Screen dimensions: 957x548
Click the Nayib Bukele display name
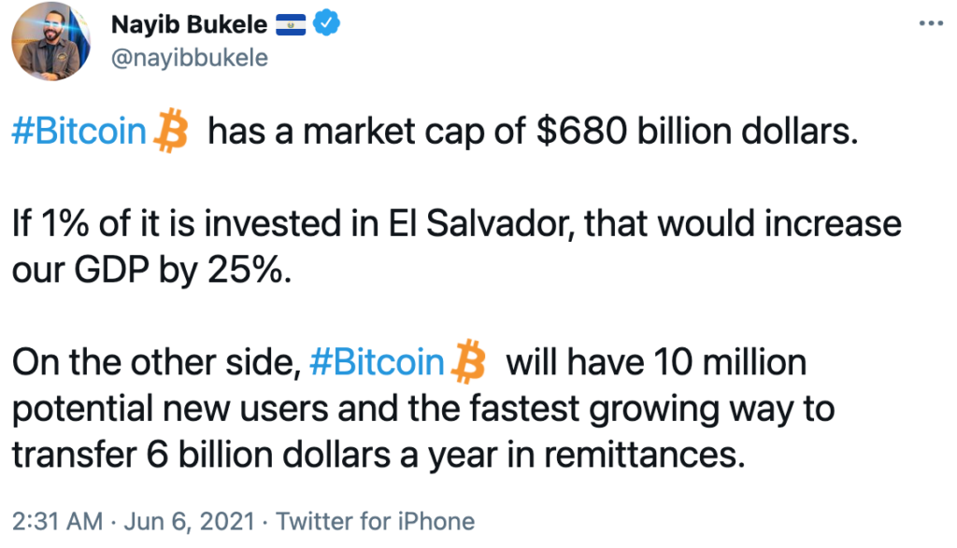coord(189,24)
